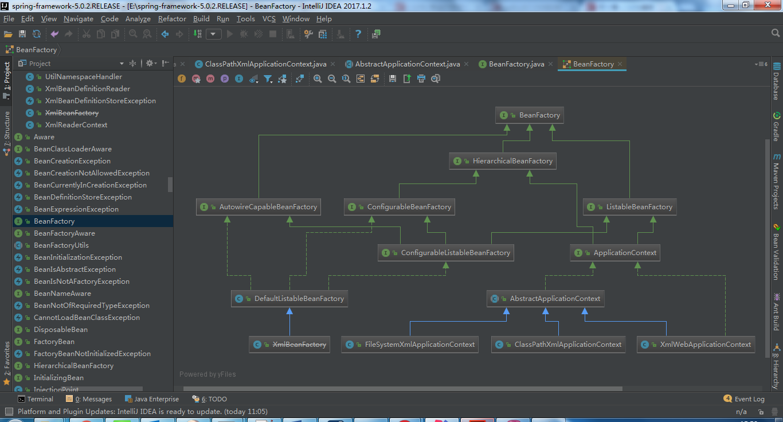Viewport: 783px width, 422px height.
Task: Click the tool window toggle at status bar corner
Action: click(x=9, y=411)
